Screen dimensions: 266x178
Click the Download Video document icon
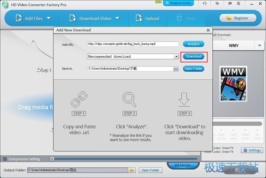click(x=73, y=18)
